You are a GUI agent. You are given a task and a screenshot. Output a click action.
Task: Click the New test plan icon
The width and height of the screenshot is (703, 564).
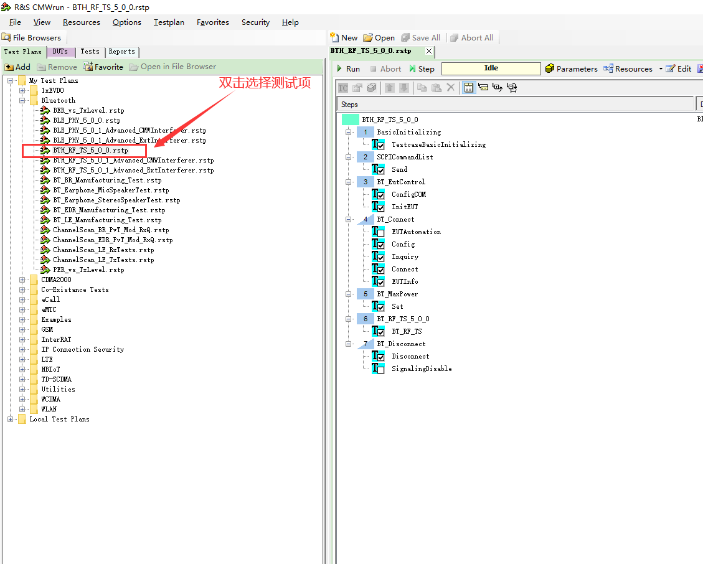[x=334, y=37]
